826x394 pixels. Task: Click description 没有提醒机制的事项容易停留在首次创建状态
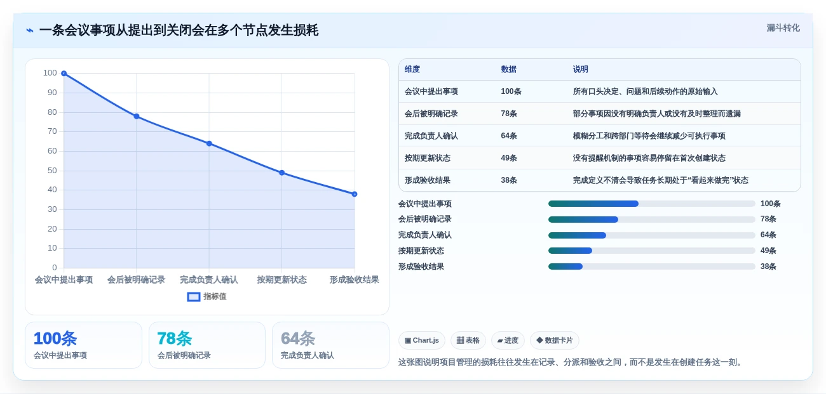click(649, 158)
